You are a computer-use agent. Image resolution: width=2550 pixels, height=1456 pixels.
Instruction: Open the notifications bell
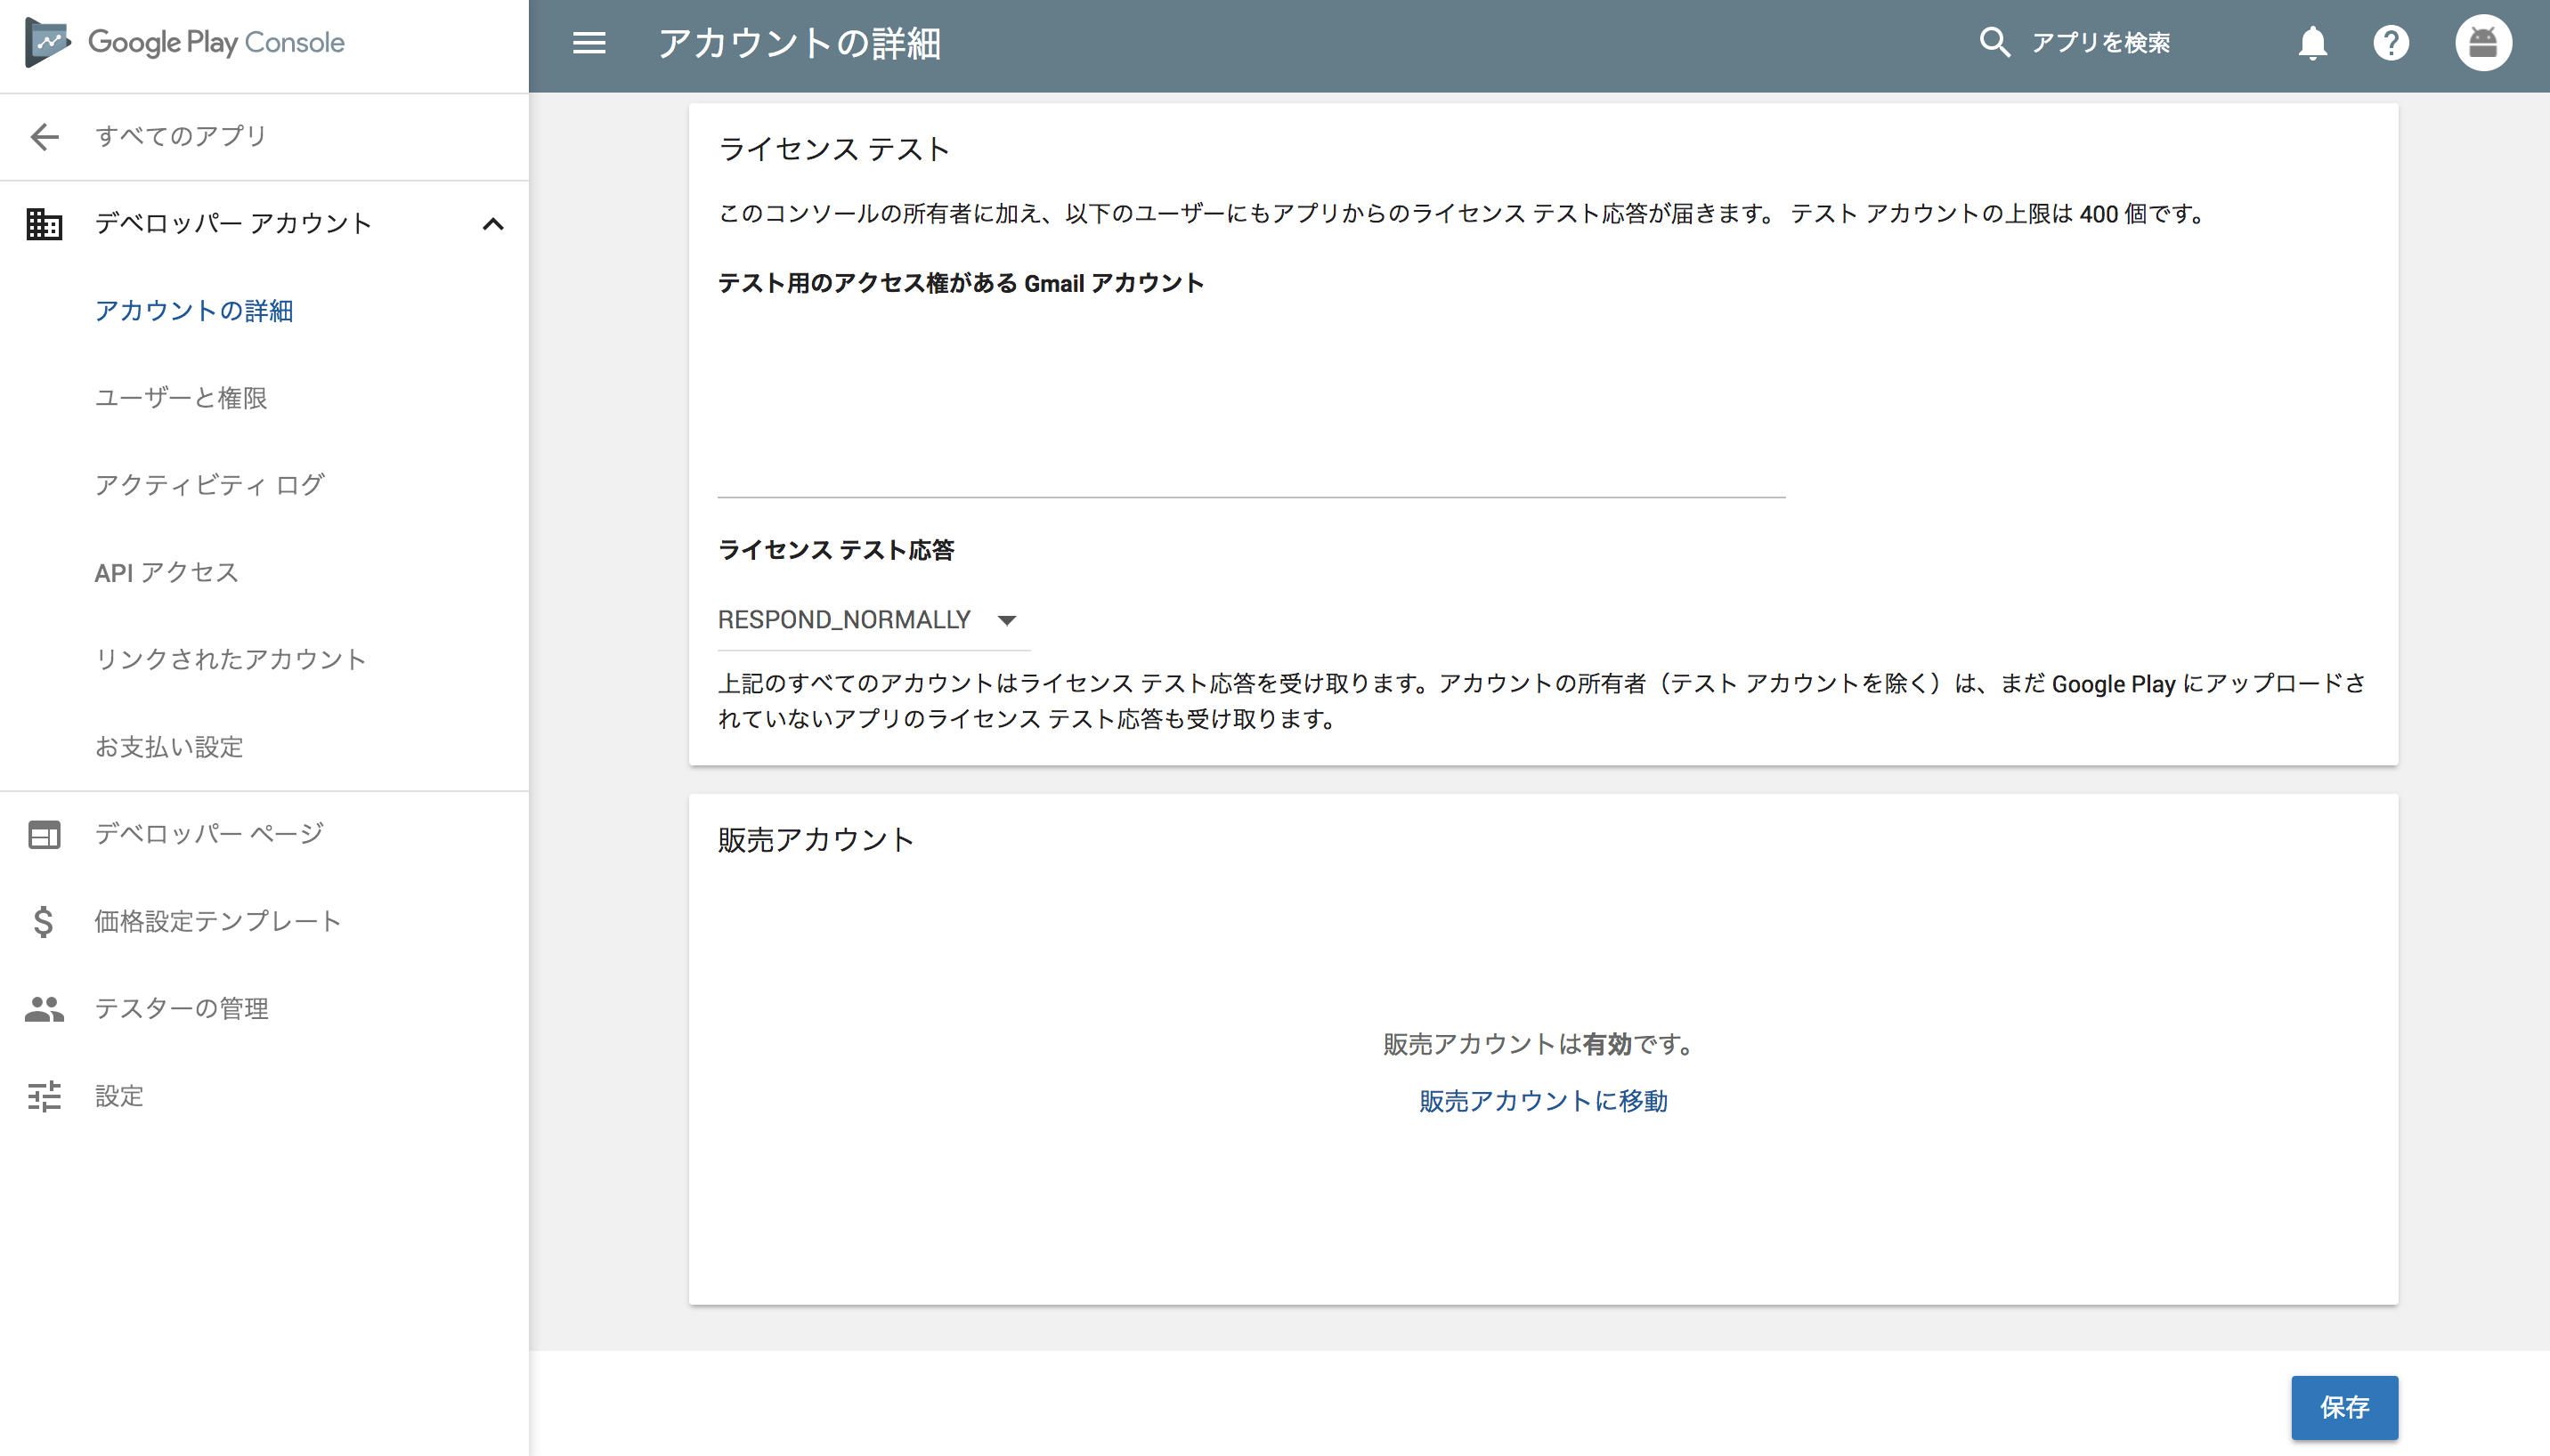(2312, 43)
